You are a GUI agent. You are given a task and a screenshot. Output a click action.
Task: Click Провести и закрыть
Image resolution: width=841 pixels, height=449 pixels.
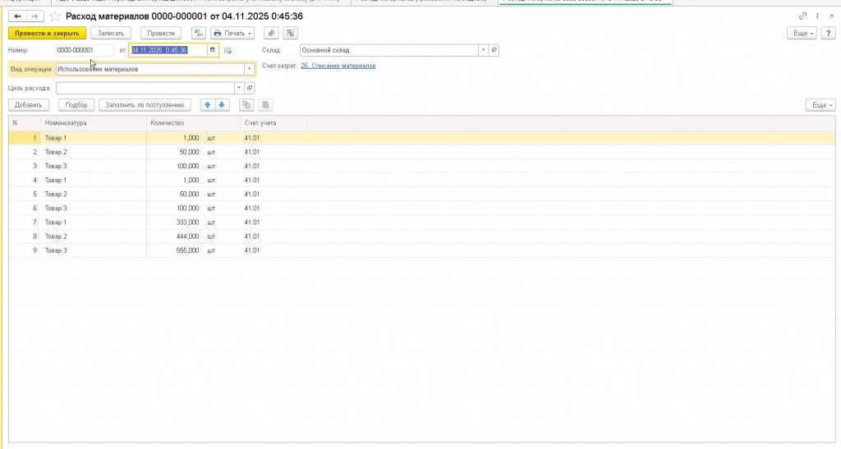pyautogui.click(x=47, y=33)
